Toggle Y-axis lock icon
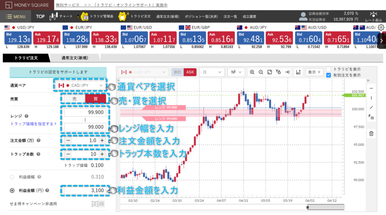Viewport: 386px width, 215px height. (x=278, y=72)
